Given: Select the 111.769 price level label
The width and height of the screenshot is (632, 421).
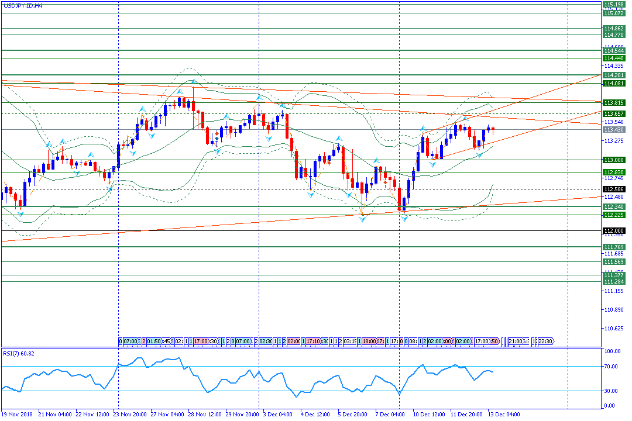Looking at the screenshot, I should (x=614, y=247).
